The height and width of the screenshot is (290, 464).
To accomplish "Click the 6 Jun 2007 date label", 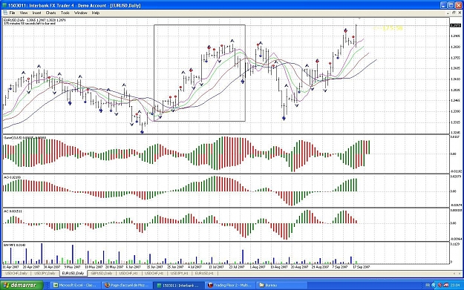I will pyautogui.click(x=133, y=267).
